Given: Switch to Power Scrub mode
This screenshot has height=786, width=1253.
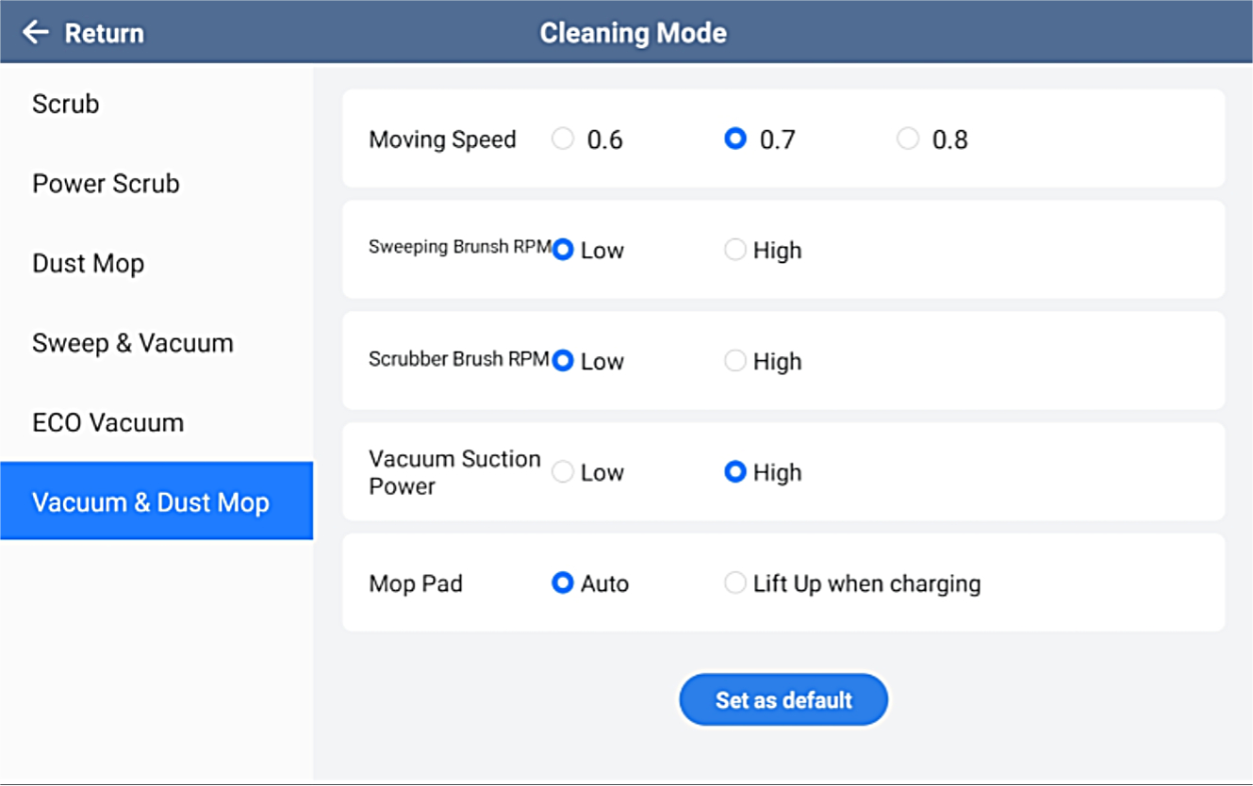Looking at the screenshot, I should coord(106,184).
